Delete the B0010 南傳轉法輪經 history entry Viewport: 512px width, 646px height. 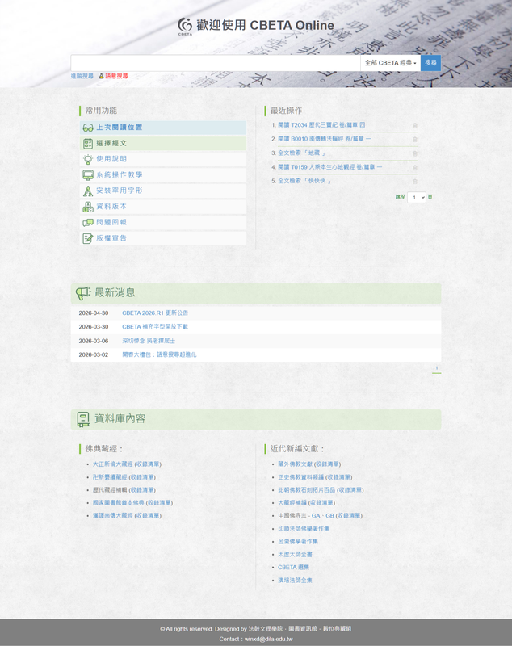(x=415, y=139)
